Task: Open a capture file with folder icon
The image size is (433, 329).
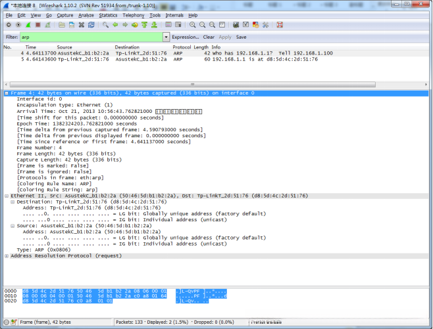Action: click(62, 25)
